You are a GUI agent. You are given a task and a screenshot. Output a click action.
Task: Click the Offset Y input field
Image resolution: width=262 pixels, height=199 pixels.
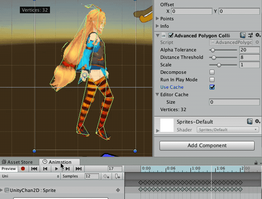pos(239,11)
